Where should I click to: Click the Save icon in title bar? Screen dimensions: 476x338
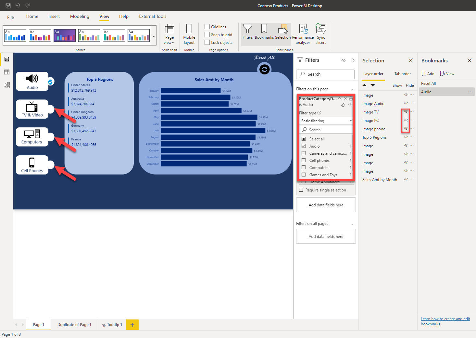point(8,6)
